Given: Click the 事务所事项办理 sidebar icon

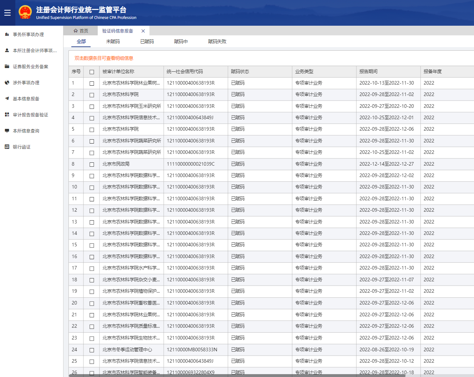Looking at the screenshot, I should 7,35.
